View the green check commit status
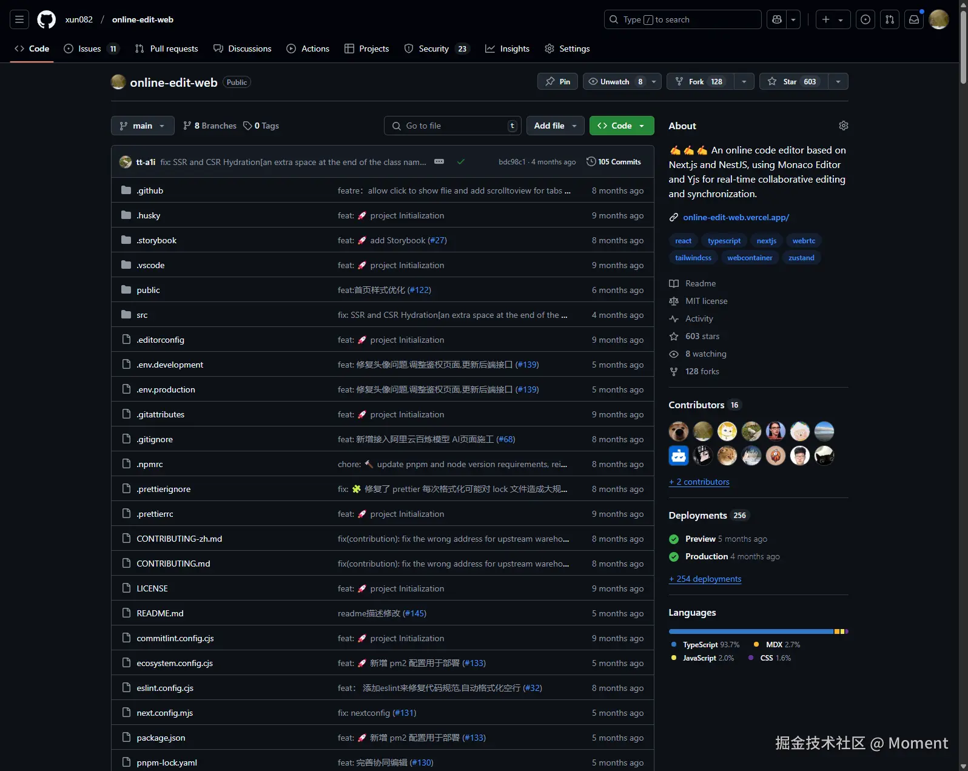Viewport: 968px width, 771px height. [x=461, y=161]
